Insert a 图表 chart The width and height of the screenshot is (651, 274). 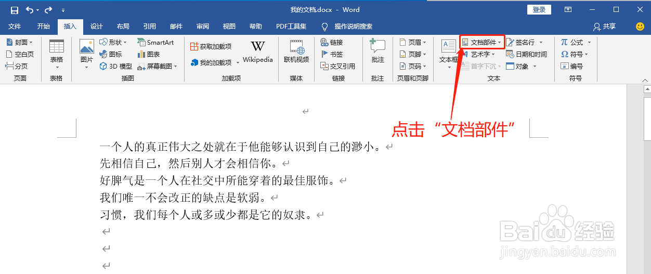tap(149, 54)
